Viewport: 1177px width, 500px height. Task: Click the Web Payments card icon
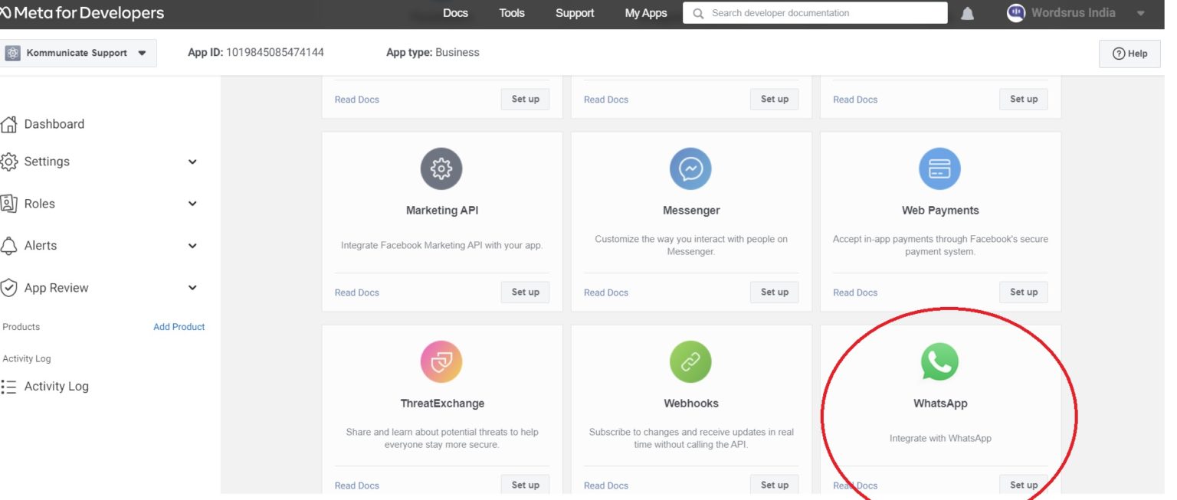[x=939, y=168]
